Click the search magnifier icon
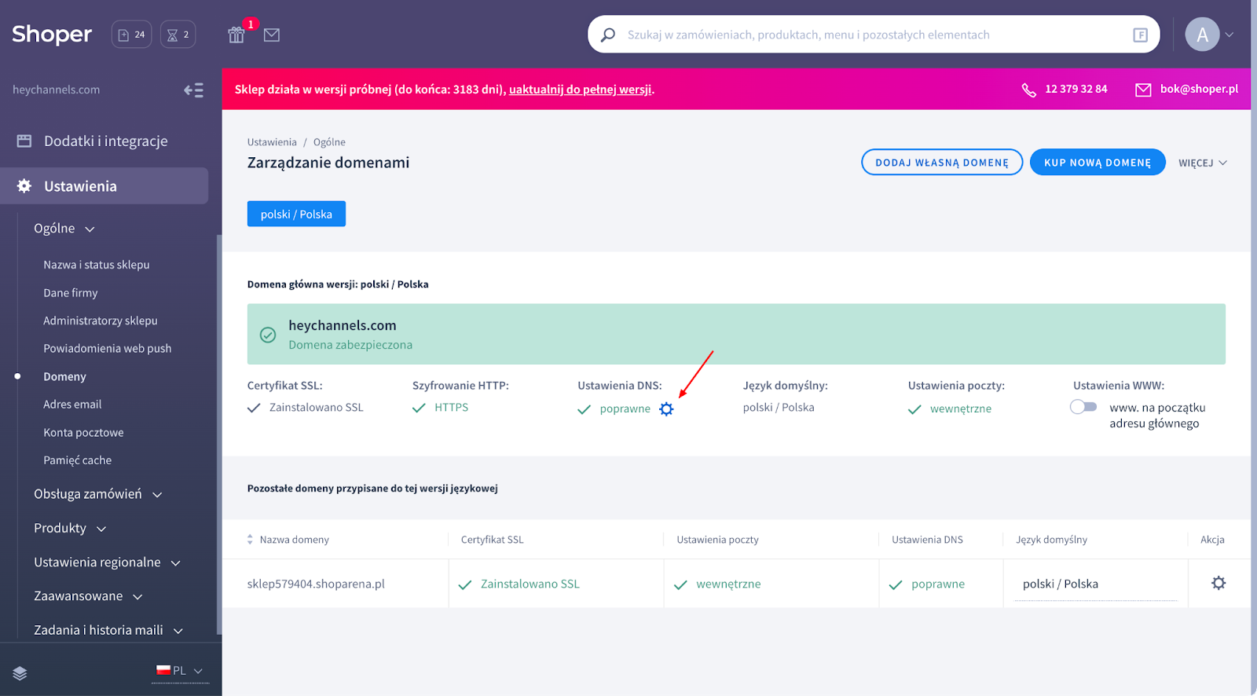 pyautogui.click(x=608, y=35)
